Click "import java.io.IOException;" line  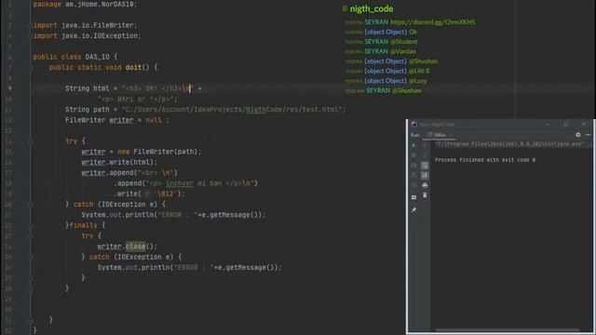[x=87, y=36]
